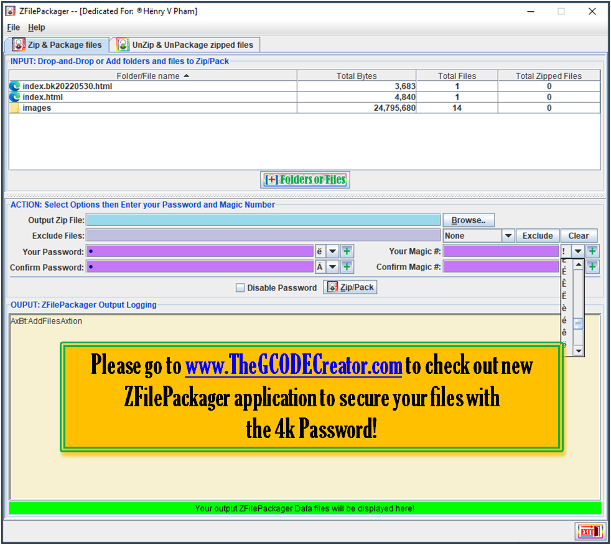Switch to UnZip & UnPackage zipped files tab
The height and width of the screenshot is (545, 611).
click(x=185, y=45)
